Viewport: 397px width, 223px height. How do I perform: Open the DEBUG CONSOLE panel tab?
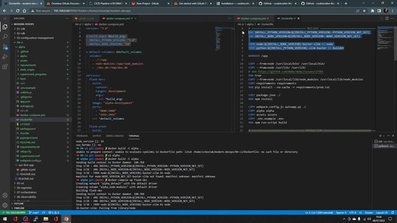115,136
